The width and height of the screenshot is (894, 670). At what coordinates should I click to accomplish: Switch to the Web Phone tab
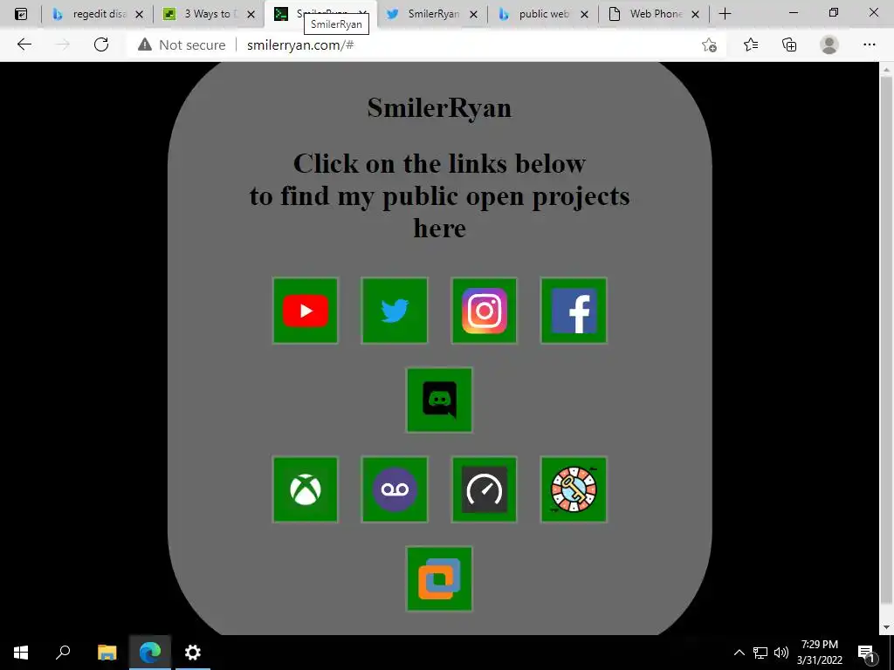655,14
